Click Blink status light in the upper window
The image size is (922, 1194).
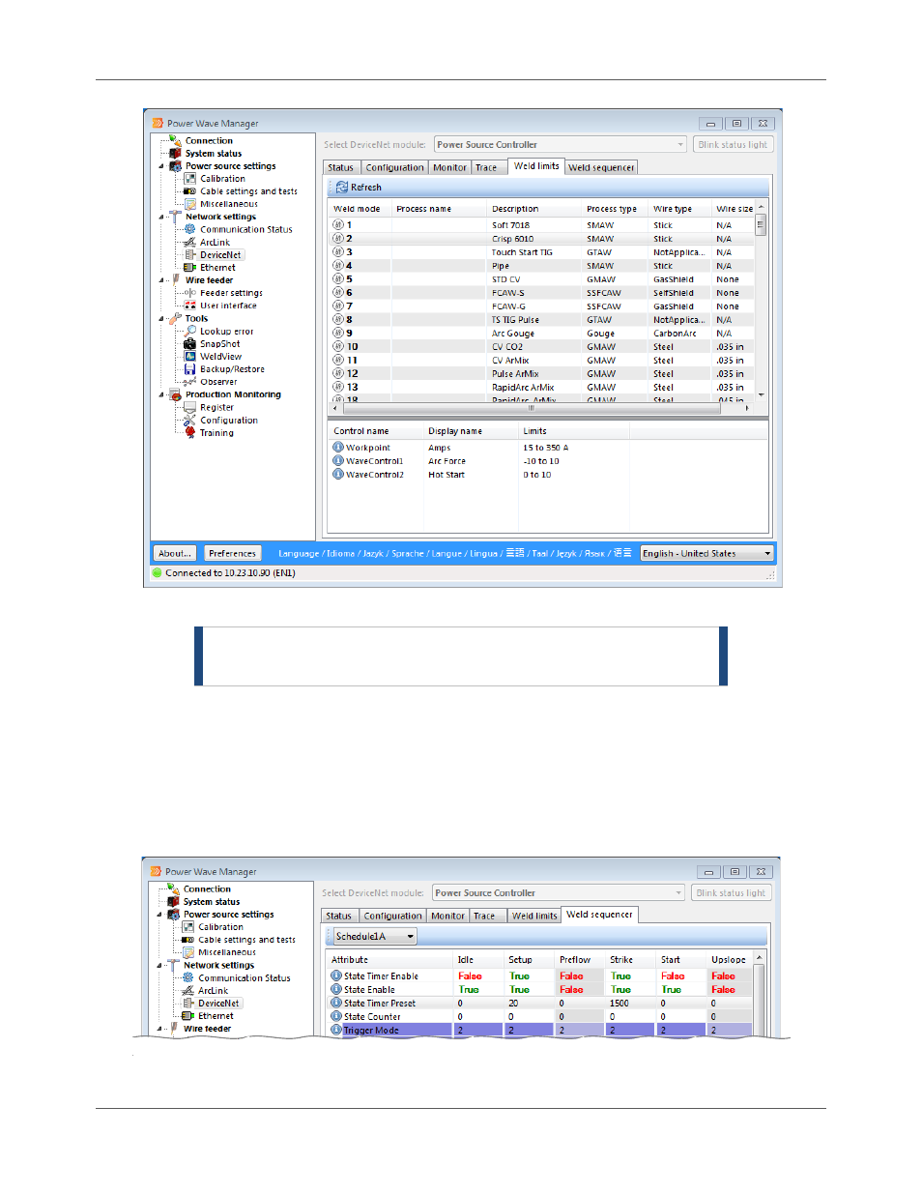point(733,145)
